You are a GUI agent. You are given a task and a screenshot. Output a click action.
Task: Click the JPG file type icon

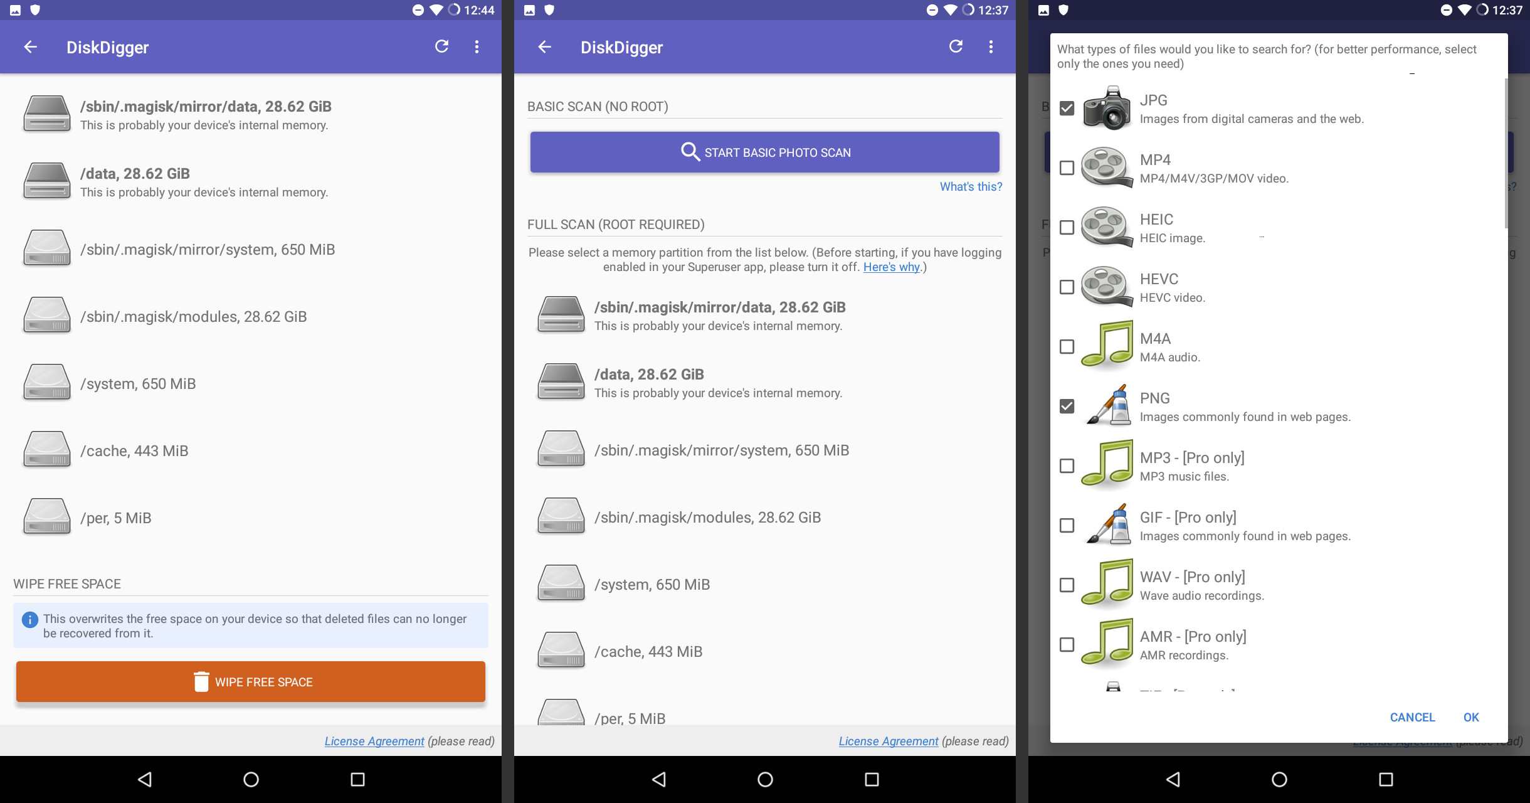pyautogui.click(x=1105, y=109)
